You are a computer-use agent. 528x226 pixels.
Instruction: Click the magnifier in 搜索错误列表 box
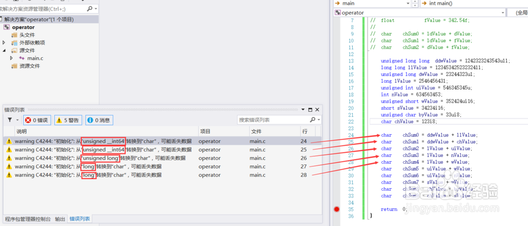(312, 120)
